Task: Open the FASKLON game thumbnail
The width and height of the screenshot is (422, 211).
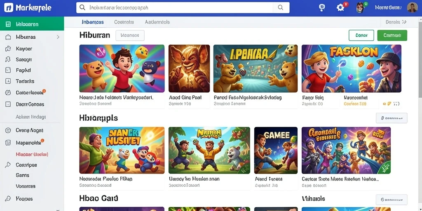Action: (351, 69)
